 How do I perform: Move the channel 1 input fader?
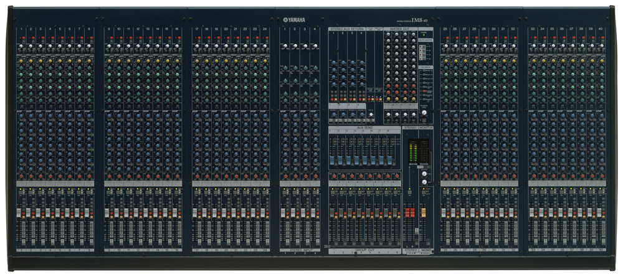click(x=20, y=213)
